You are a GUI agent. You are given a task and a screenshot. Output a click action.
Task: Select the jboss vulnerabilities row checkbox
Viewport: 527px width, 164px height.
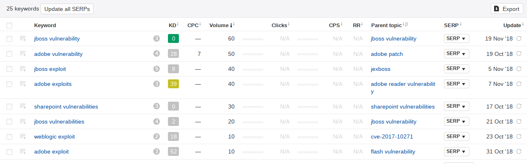(x=9, y=121)
